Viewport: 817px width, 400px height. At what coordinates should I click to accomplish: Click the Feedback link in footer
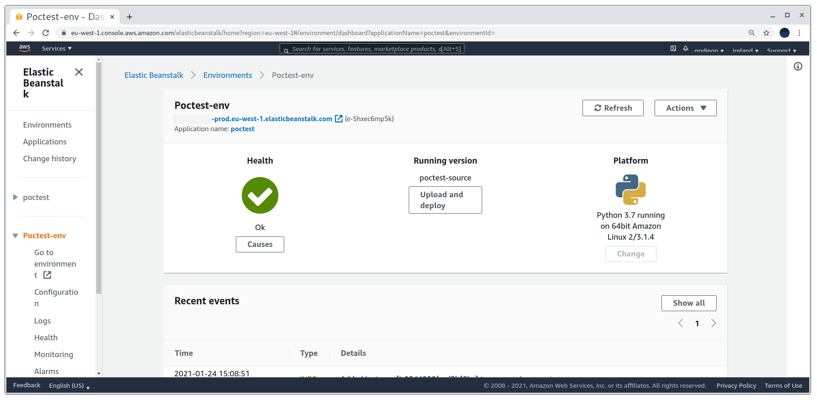coord(27,385)
